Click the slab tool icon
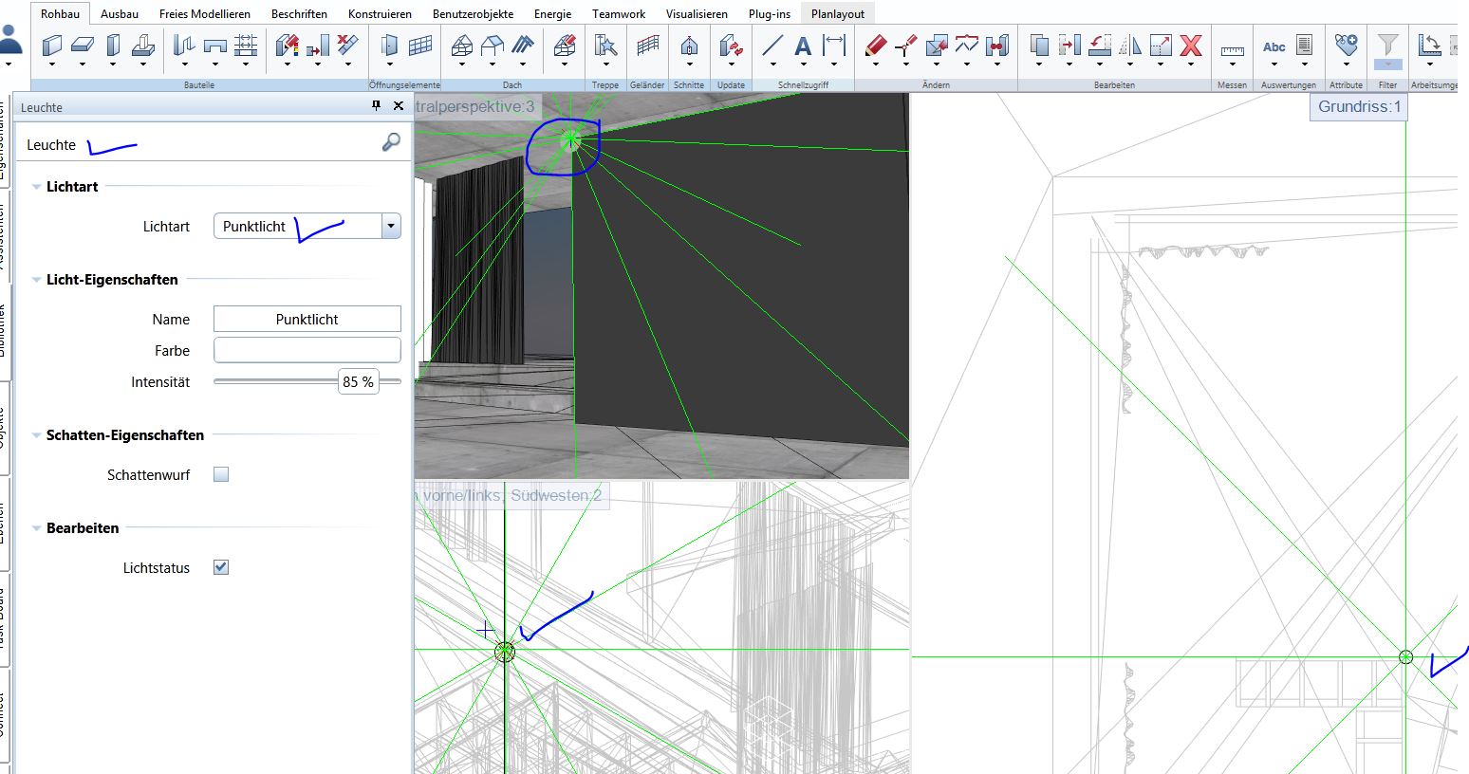Screen dimensions: 1469x774 (x=83, y=45)
